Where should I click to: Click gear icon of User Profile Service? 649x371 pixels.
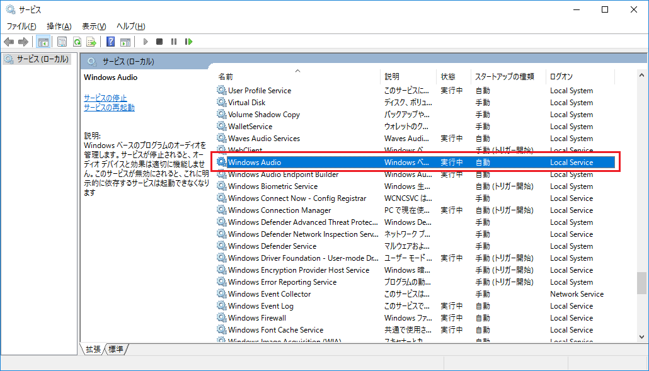222,90
